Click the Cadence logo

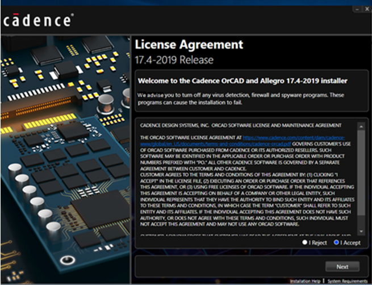point(39,20)
